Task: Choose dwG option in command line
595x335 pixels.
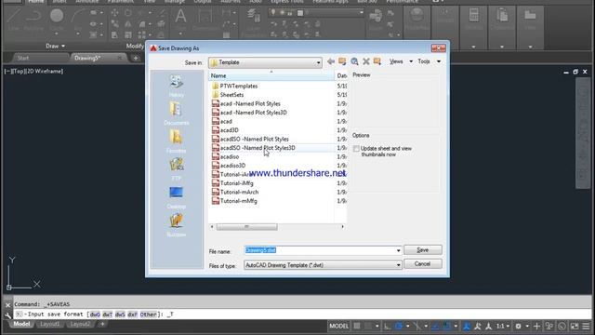Action: pos(95,315)
